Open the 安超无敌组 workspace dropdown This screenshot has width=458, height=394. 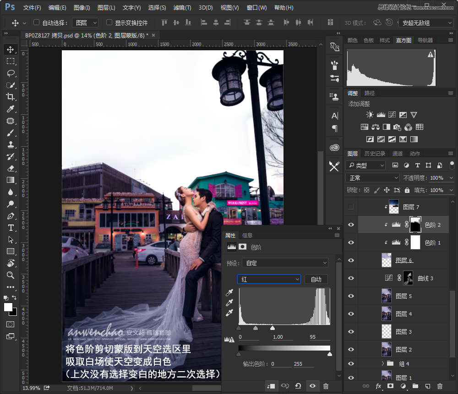pos(426,23)
